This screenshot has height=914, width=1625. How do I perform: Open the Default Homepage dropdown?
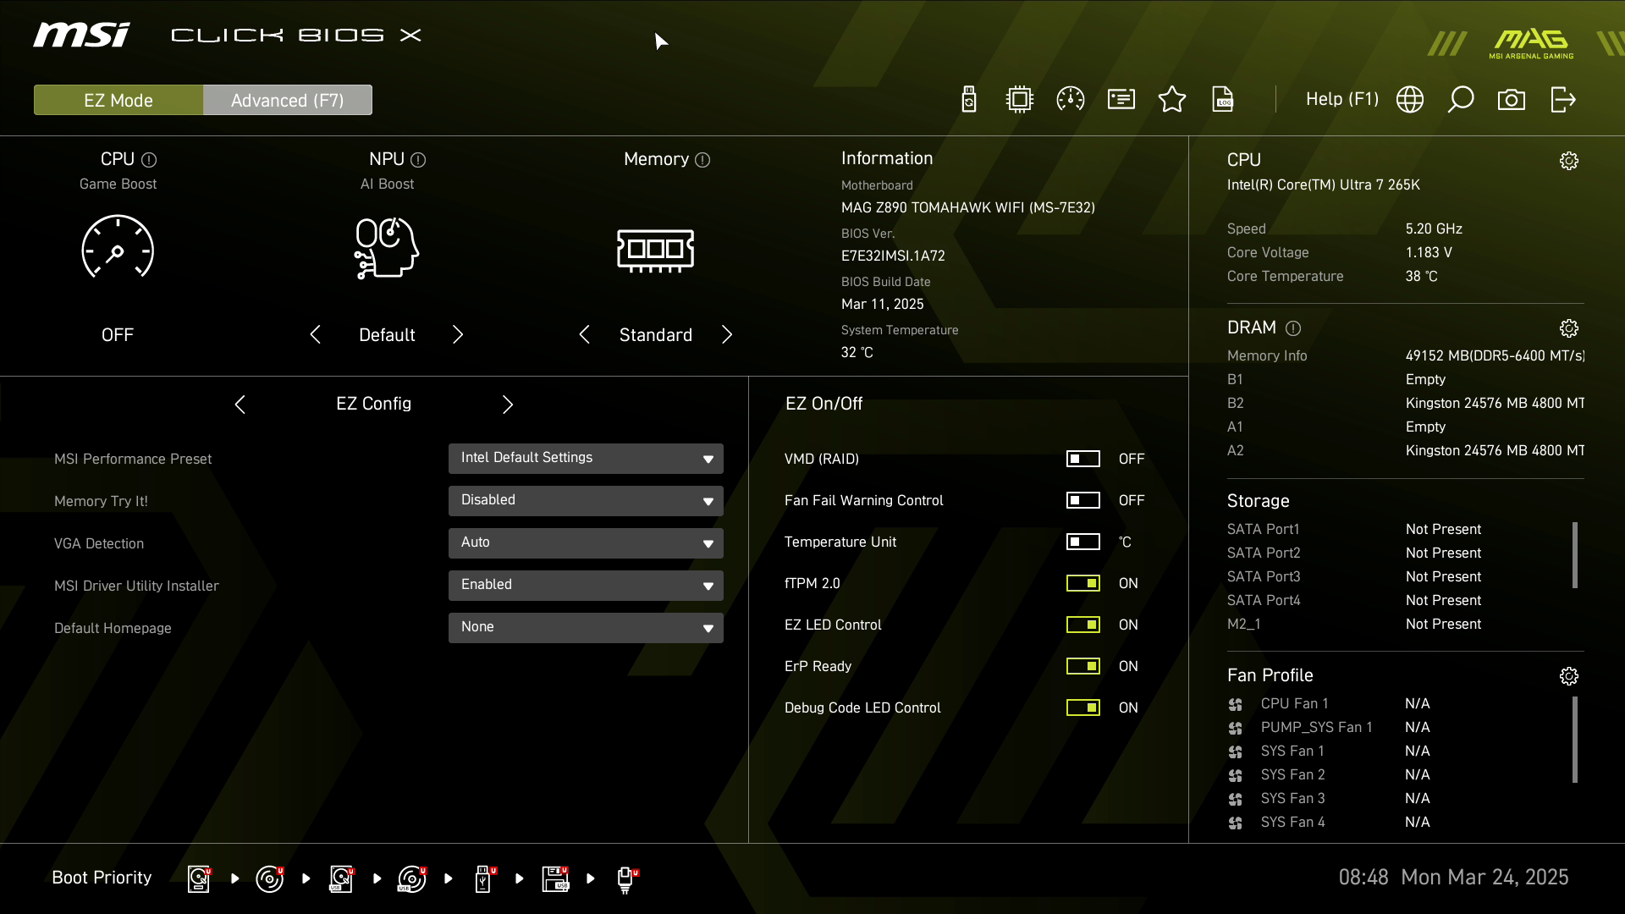(586, 628)
